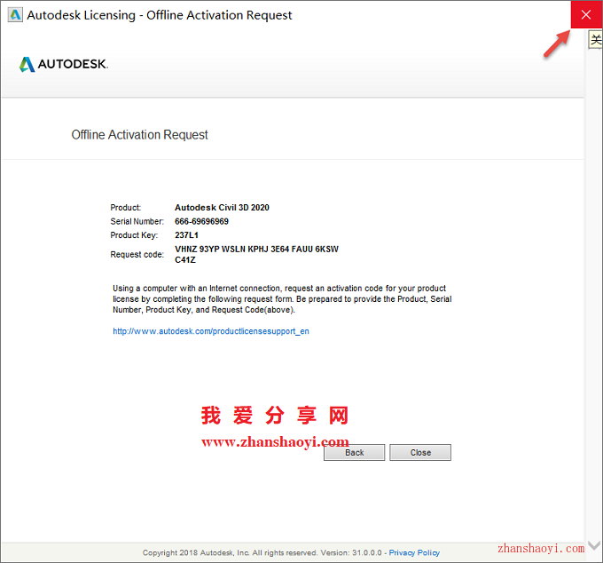The width and height of the screenshot is (603, 563).
Task: Click the Product label
Action: click(x=126, y=208)
